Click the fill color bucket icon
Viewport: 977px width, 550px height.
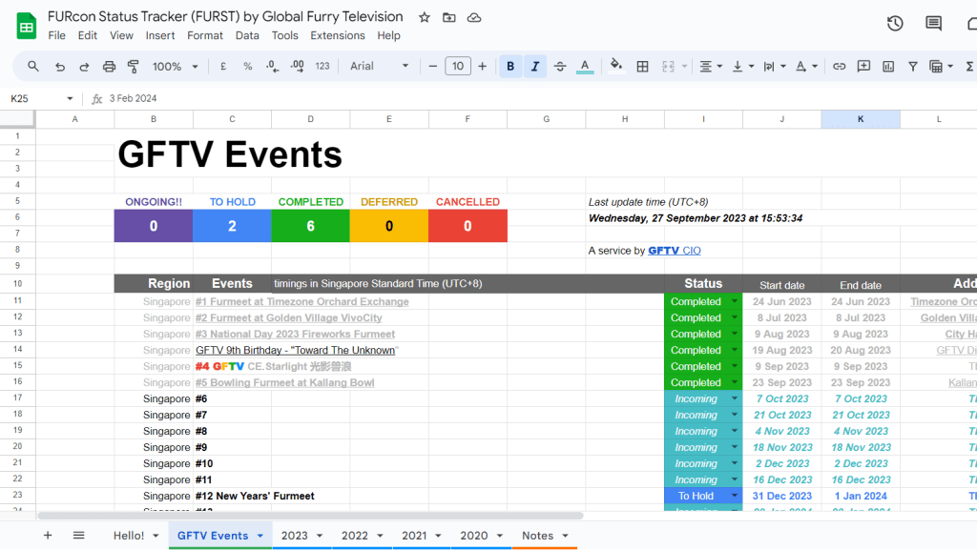coord(615,66)
